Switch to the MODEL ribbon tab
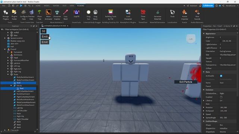This screenshot has width=239, height=134. (x=47, y=6)
